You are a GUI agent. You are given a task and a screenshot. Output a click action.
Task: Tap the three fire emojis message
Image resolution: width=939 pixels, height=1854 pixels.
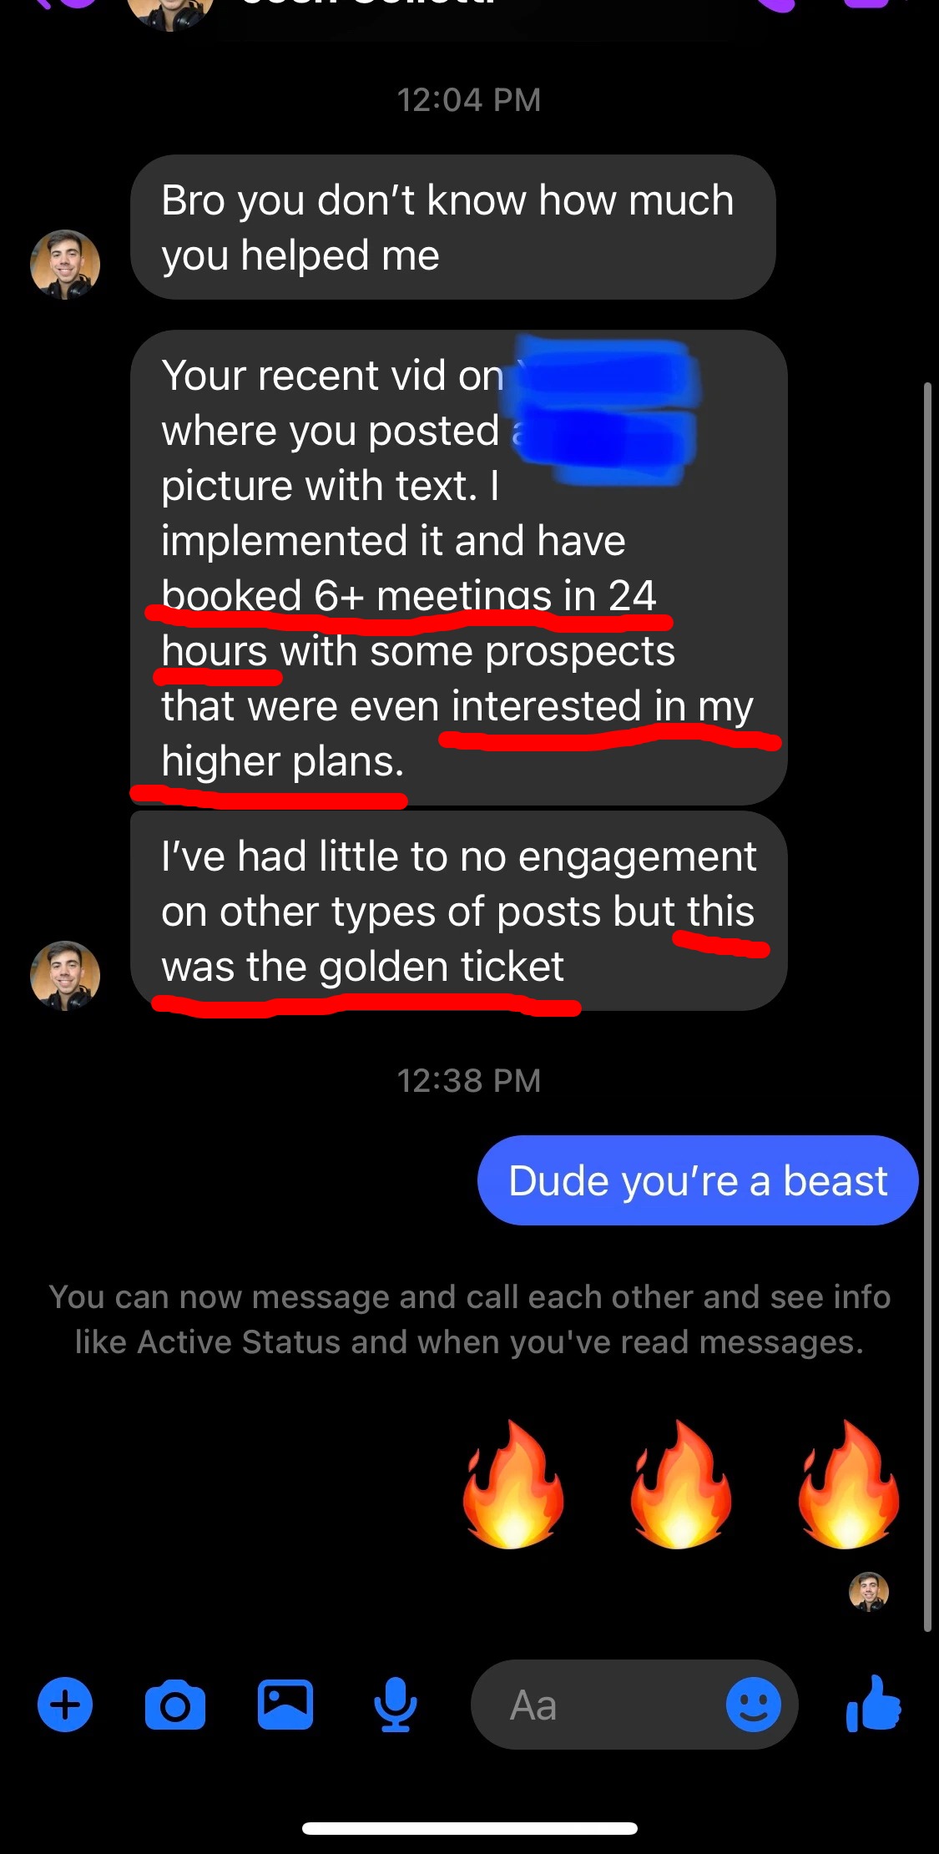(x=681, y=1484)
